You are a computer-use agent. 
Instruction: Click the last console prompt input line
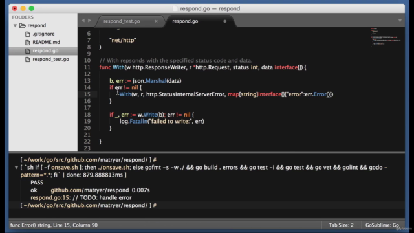89,205
